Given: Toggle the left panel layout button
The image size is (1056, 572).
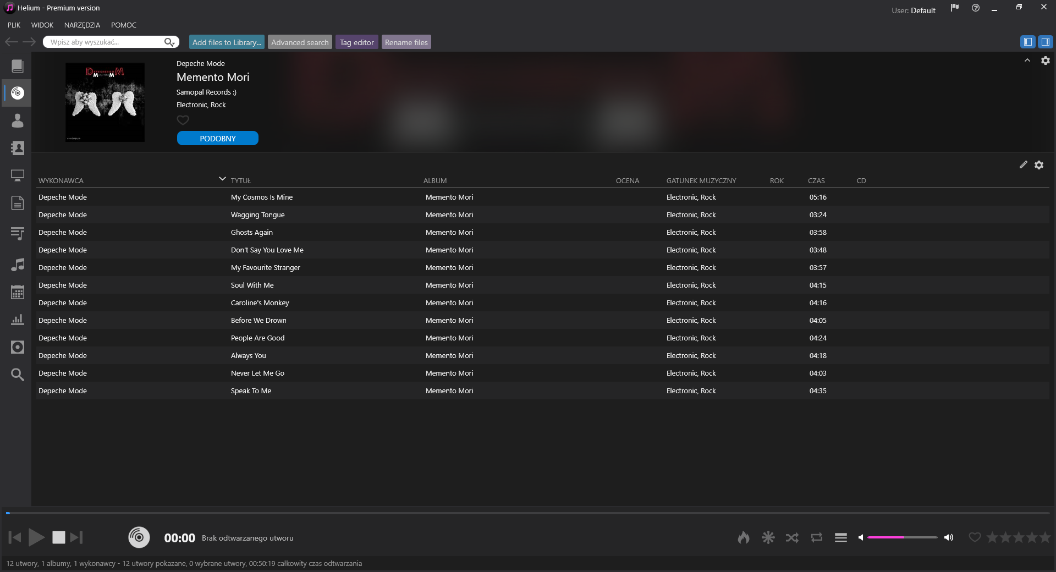Looking at the screenshot, I should coord(1027,42).
